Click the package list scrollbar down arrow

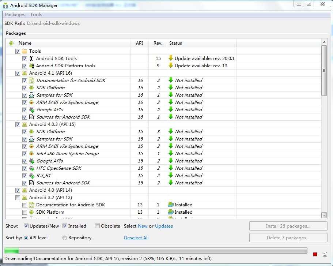324,215
